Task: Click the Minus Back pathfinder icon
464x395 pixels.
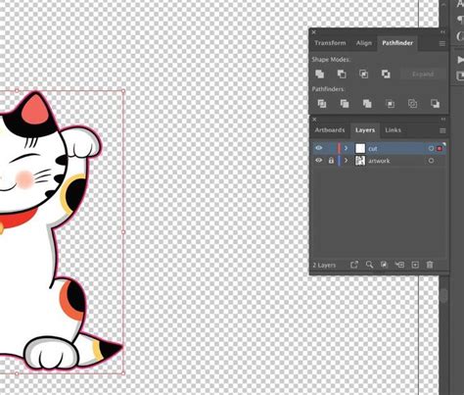Action: click(x=435, y=104)
